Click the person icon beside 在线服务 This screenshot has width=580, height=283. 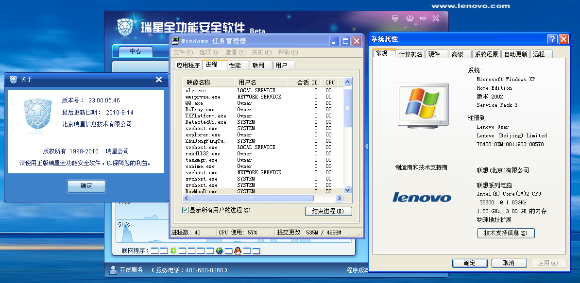click(113, 270)
